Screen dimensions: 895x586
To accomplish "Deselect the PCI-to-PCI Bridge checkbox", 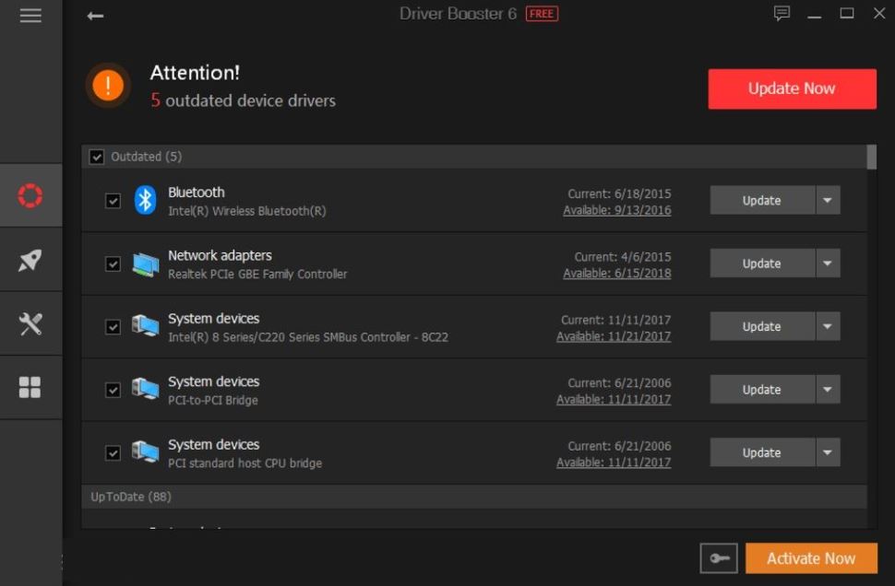I will tap(113, 390).
